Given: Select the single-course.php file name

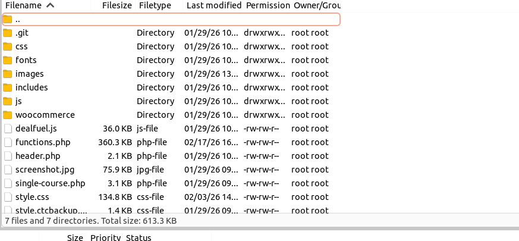Looking at the screenshot, I should (51, 183).
